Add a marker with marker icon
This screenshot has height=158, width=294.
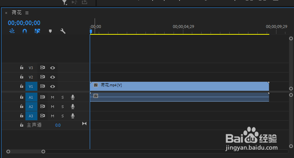50,32
